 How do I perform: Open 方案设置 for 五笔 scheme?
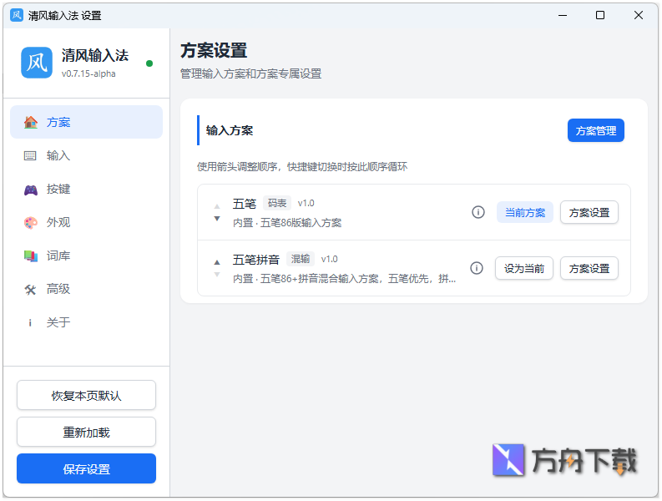589,212
